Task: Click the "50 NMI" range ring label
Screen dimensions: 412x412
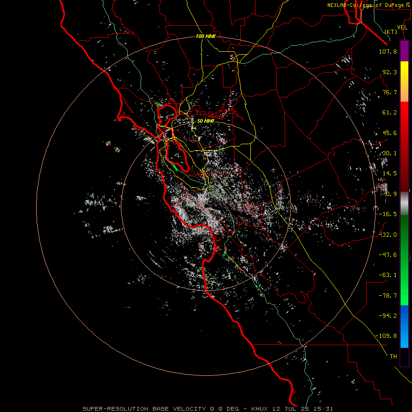Action: tap(206, 121)
